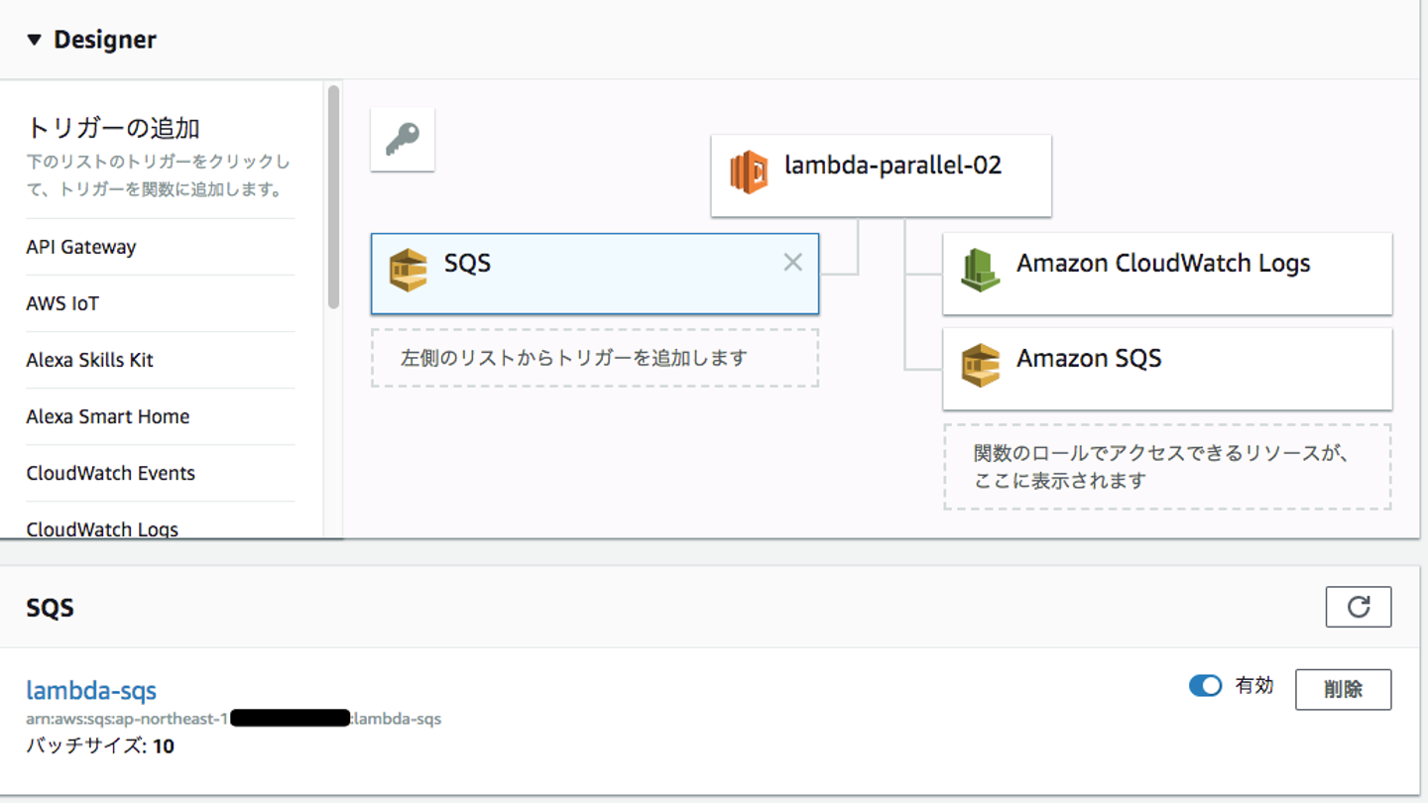
Task: Choose CloudWatch Logs trigger
Action: [102, 528]
